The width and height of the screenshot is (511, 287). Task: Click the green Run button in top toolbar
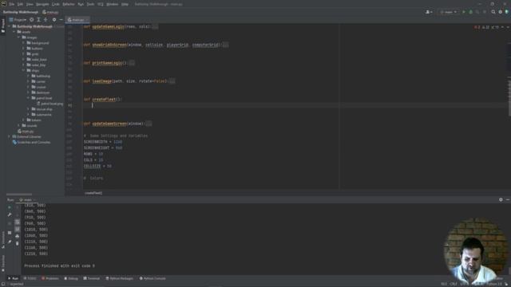click(464, 12)
